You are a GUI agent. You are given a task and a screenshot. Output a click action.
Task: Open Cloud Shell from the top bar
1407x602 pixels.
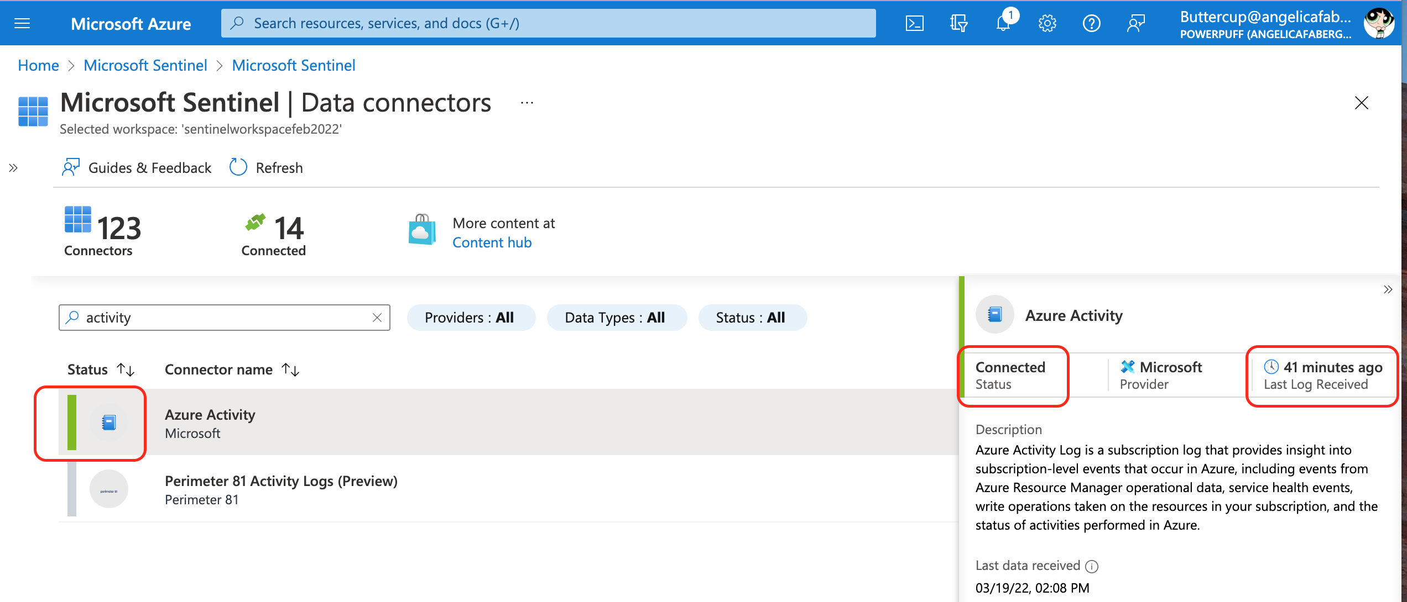pos(915,23)
